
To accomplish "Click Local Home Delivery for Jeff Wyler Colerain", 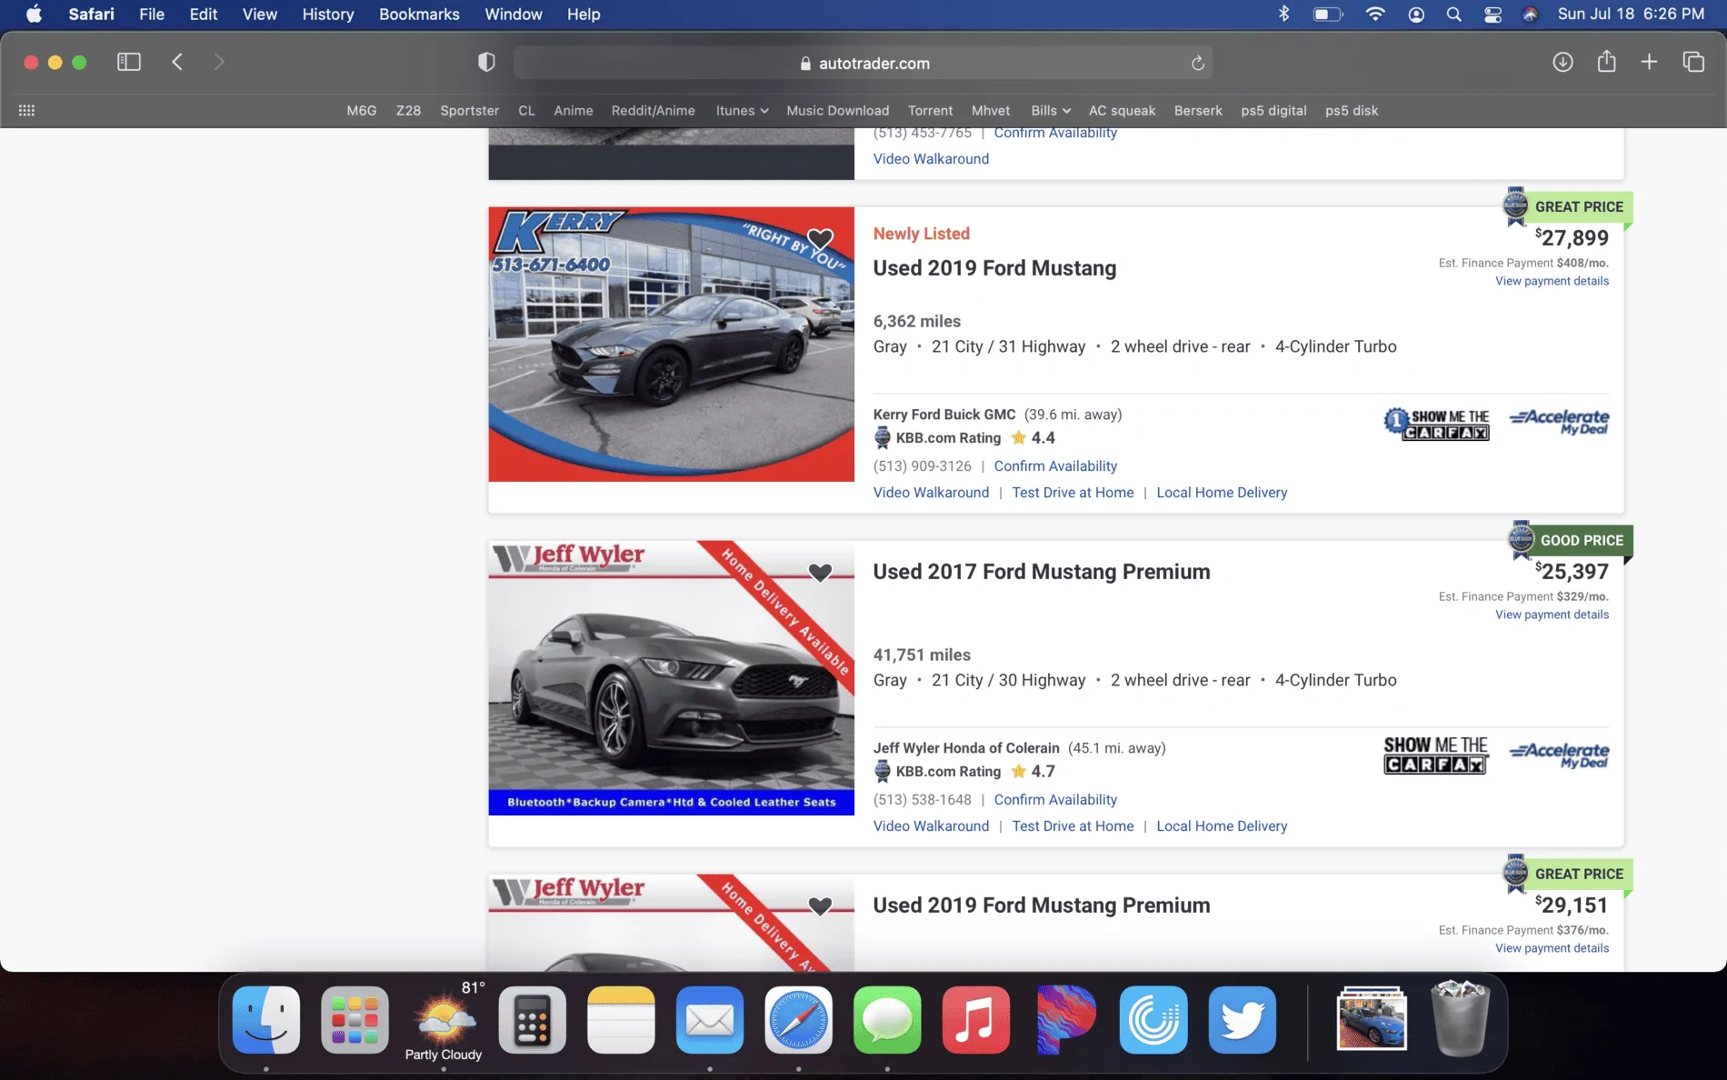I will click(x=1222, y=825).
